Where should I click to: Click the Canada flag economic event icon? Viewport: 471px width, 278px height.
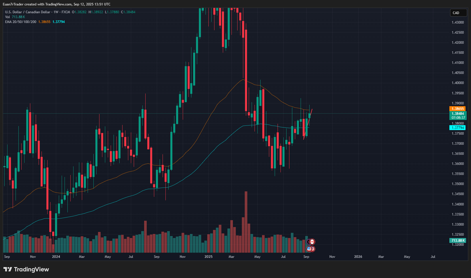click(x=312, y=242)
